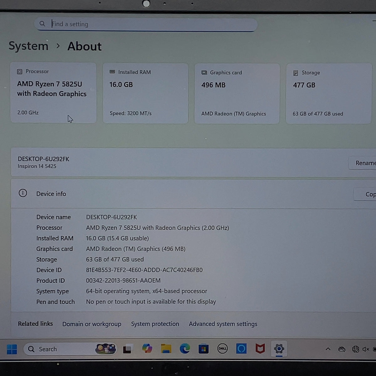
Task: Click the taskbar Search box
Action: pos(70,349)
